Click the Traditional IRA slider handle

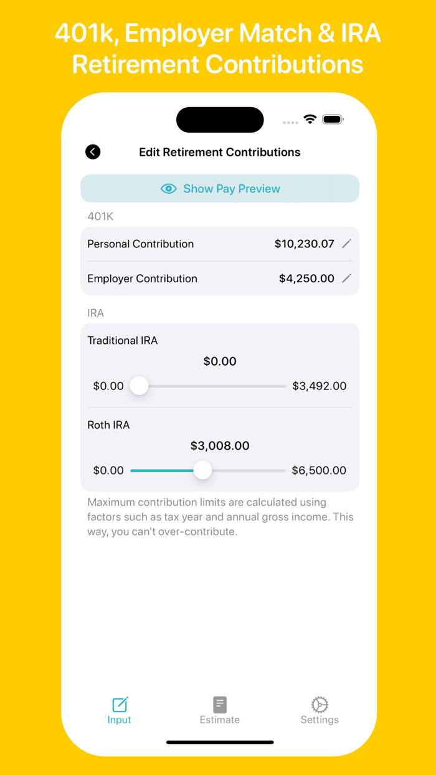[139, 386]
